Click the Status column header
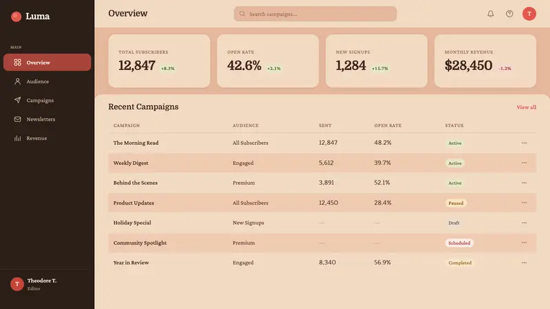 pos(454,126)
